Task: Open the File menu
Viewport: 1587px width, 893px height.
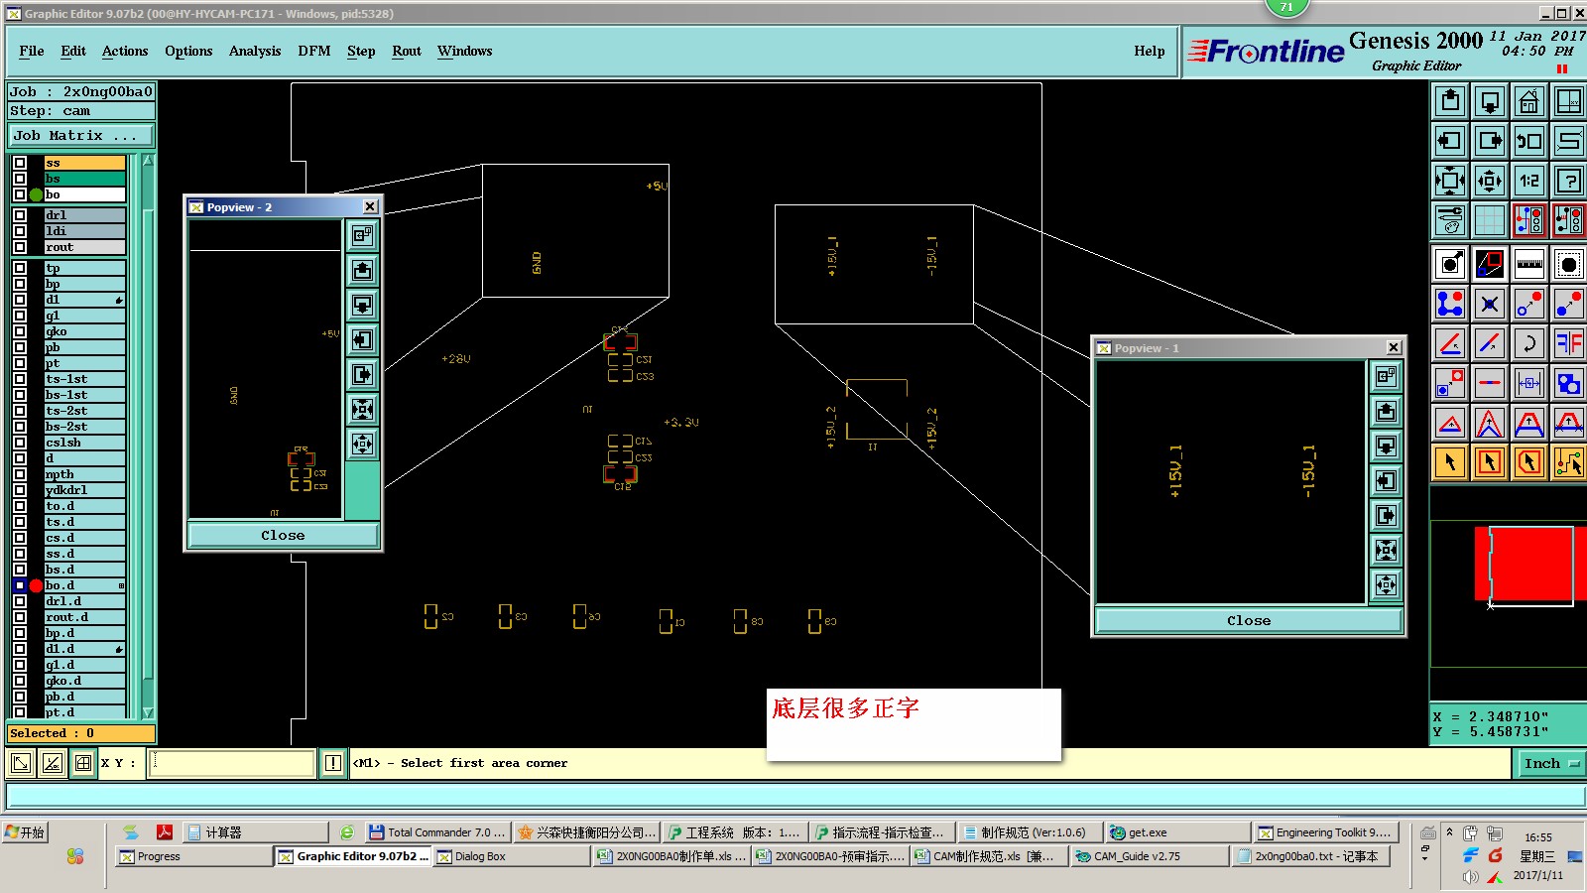Action: [x=32, y=52]
